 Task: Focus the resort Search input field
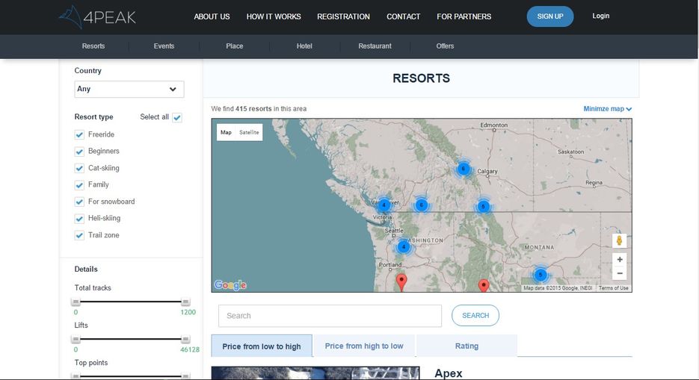click(x=330, y=316)
